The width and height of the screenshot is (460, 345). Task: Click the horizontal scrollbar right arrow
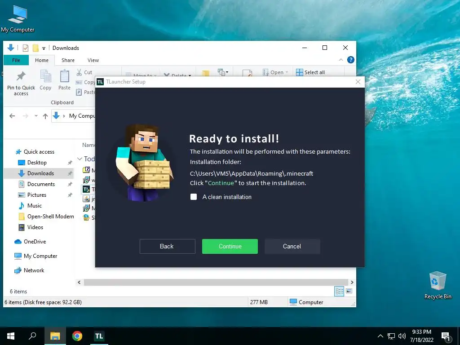coord(352,282)
